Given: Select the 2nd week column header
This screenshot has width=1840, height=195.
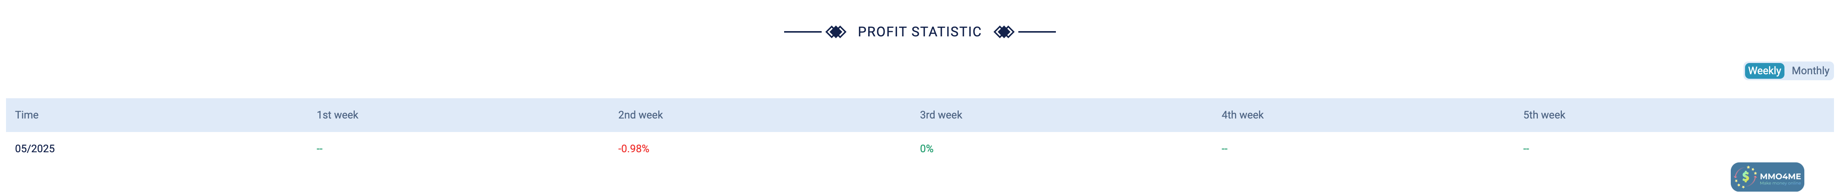Looking at the screenshot, I should click(x=640, y=115).
